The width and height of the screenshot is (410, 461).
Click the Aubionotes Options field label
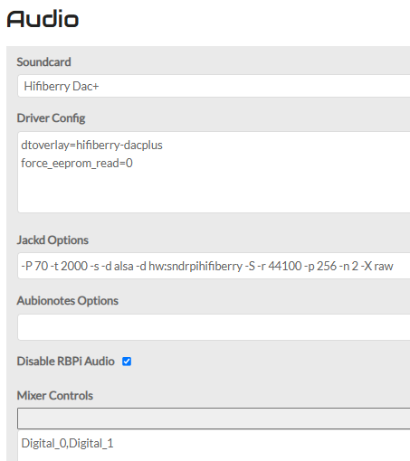coord(68,301)
